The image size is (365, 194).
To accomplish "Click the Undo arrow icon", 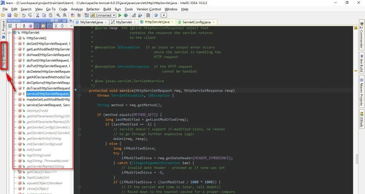I will pyautogui.click(x=24, y=15).
